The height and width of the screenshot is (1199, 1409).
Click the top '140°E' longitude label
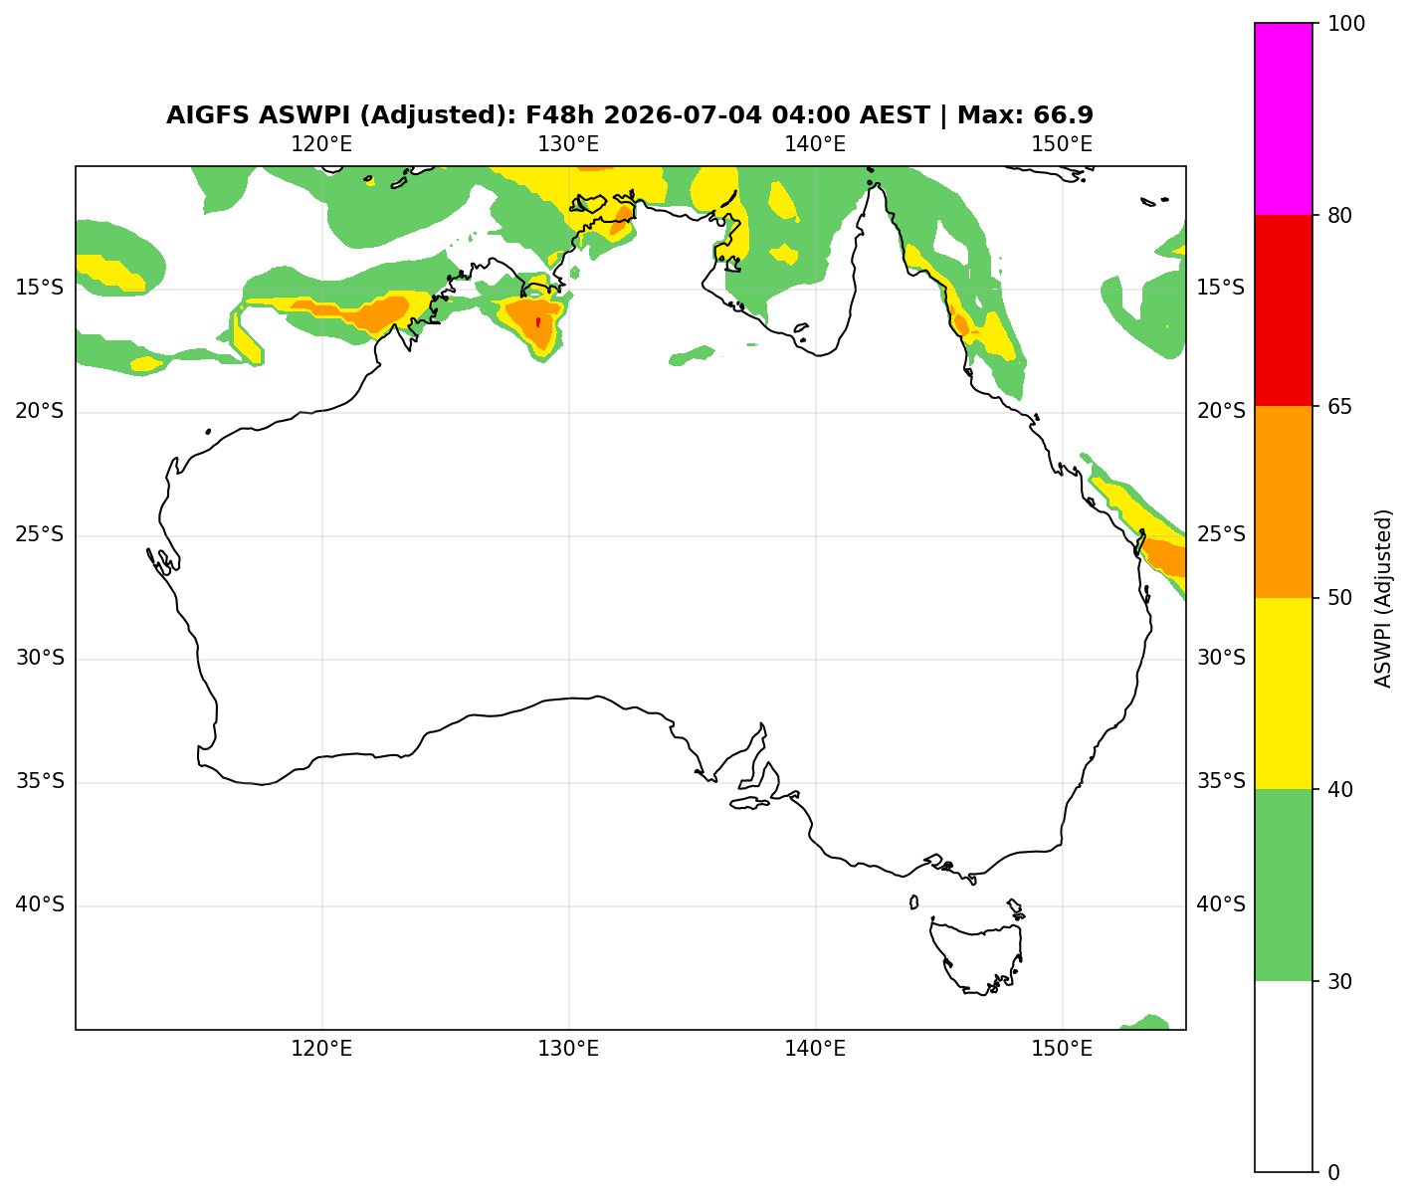coord(815,144)
